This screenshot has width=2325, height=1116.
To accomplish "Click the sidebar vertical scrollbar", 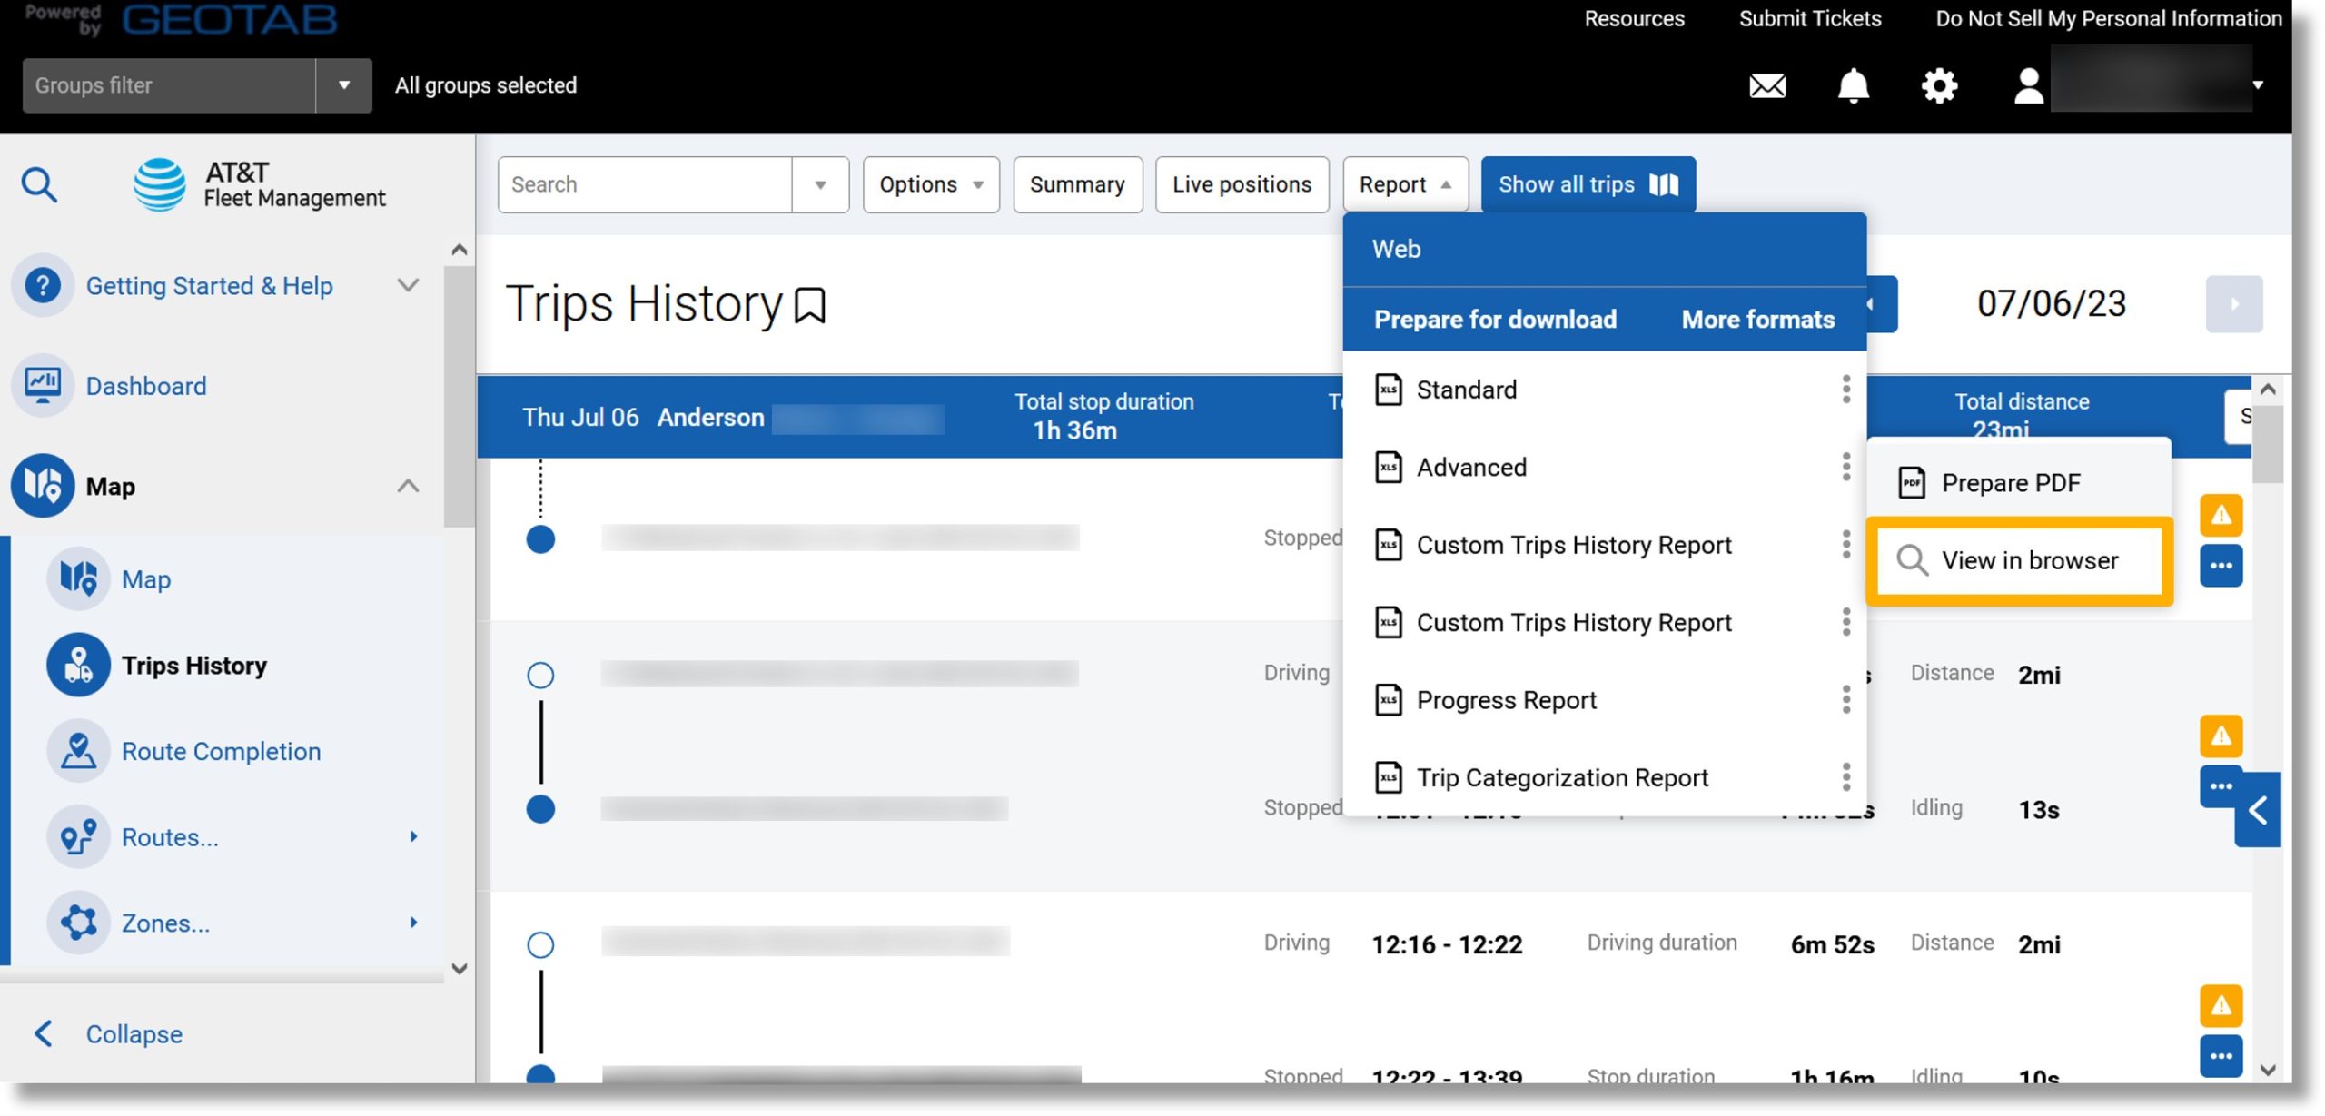I will coord(459,395).
